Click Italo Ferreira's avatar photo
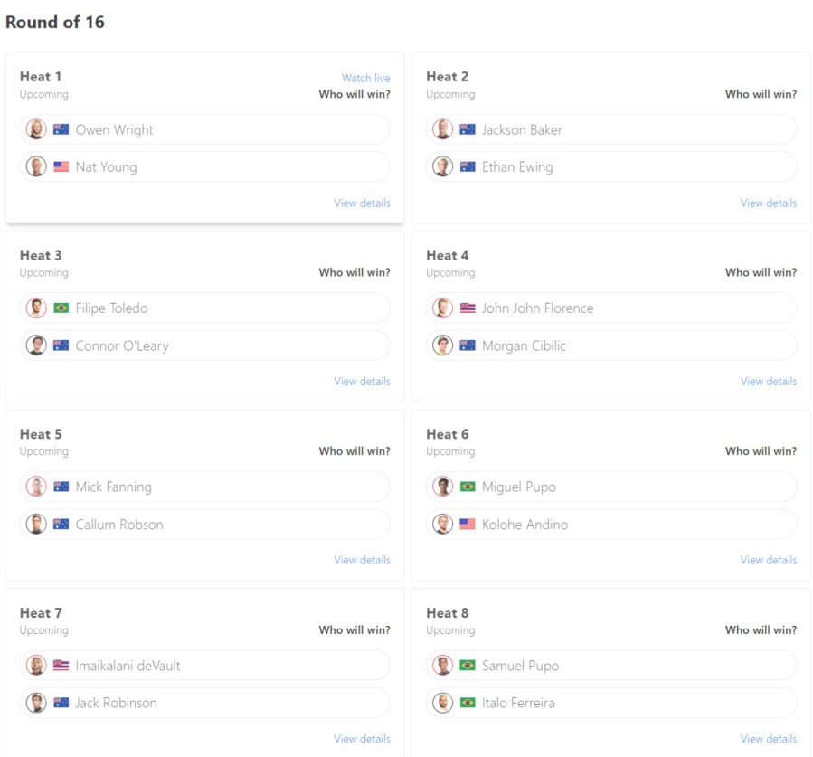The image size is (813, 757). click(x=442, y=703)
